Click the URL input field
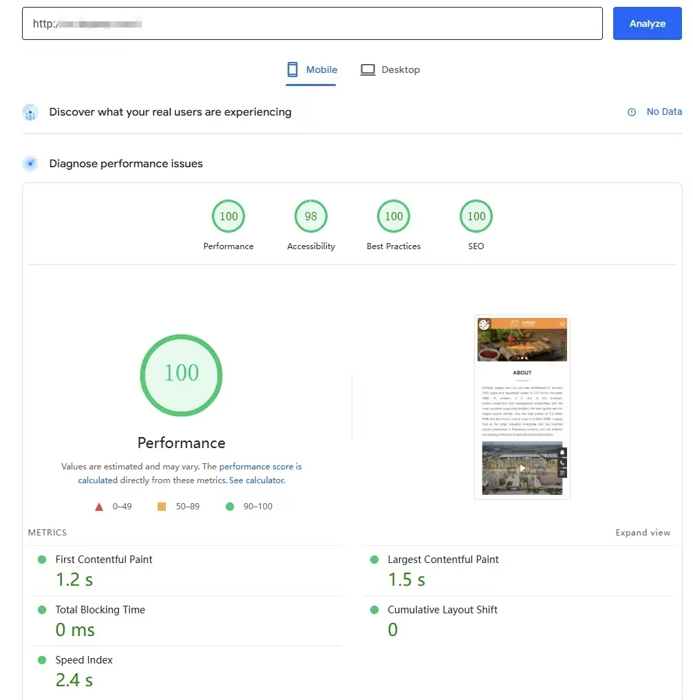693x700 pixels. 312,23
